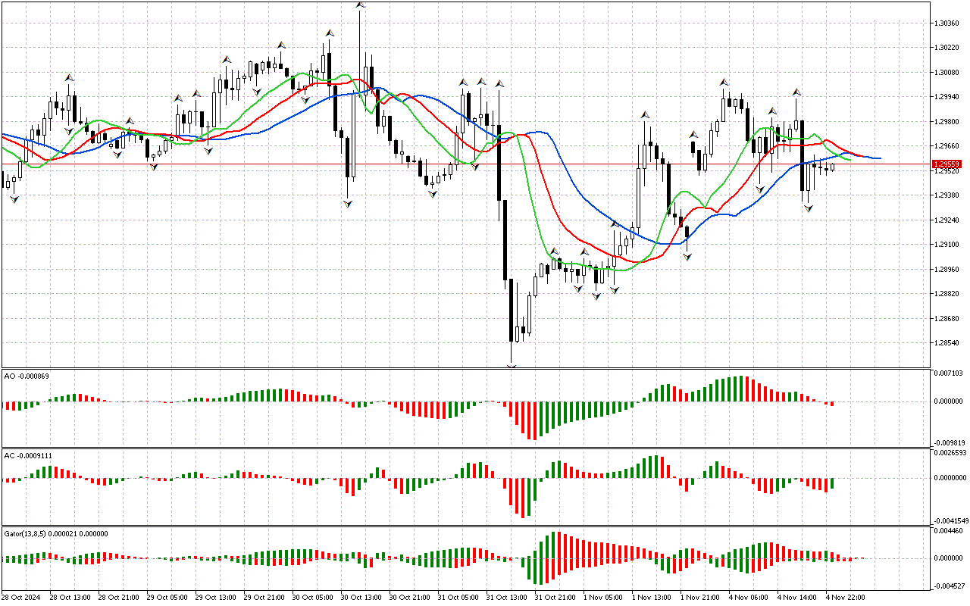Click the 30 Oct 05:00 time label
The image size is (970, 606).
pos(312,598)
